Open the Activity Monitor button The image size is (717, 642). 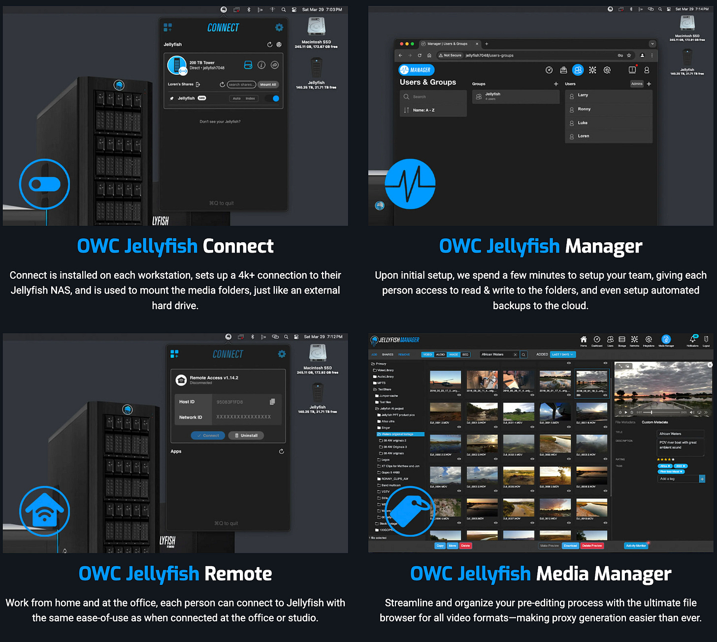tap(636, 546)
